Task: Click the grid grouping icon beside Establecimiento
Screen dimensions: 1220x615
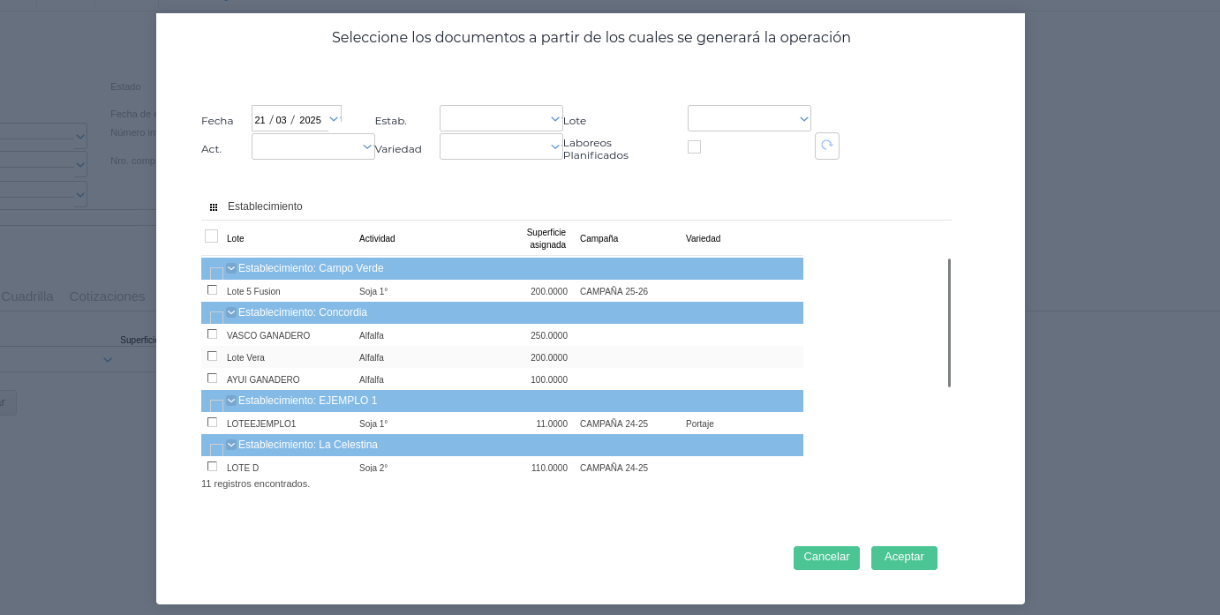Action: click(x=214, y=206)
